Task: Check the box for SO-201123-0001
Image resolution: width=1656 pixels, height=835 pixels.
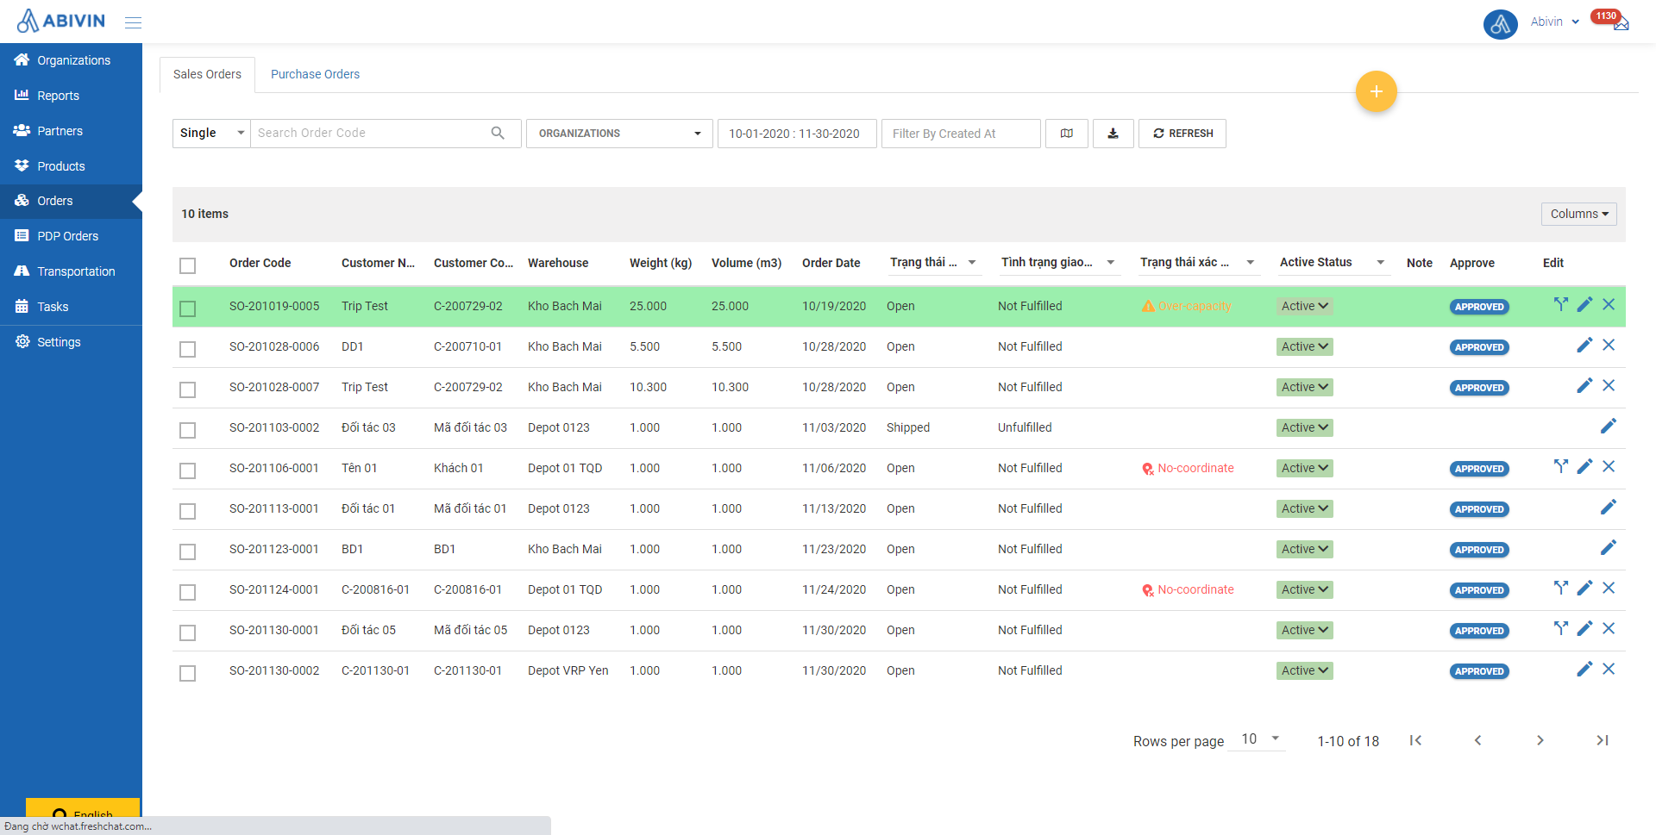Action: [187, 551]
